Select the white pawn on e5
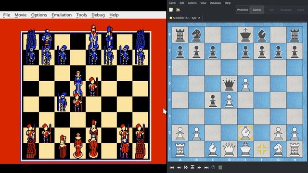This screenshot has width=308, height=173. (x=245, y=84)
